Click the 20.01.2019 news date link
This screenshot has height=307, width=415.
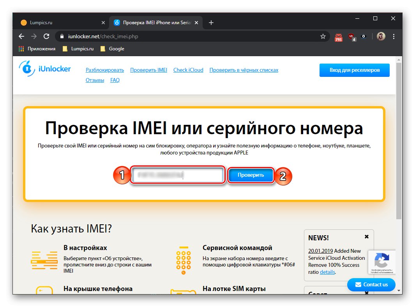pyautogui.click(x=321, y=251)
